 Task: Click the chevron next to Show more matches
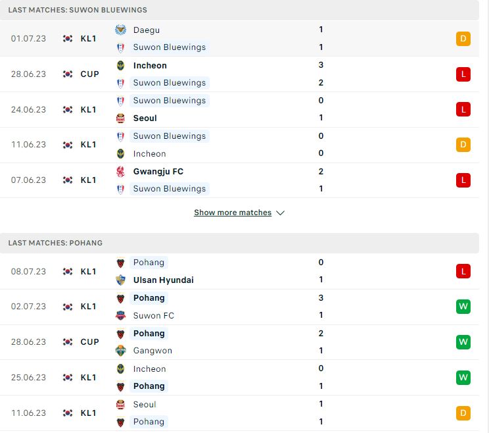tap(281, 213)
